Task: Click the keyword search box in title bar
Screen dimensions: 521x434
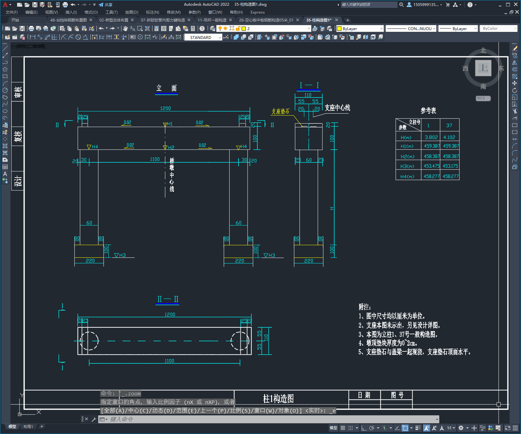Action: tap(369, 4)
